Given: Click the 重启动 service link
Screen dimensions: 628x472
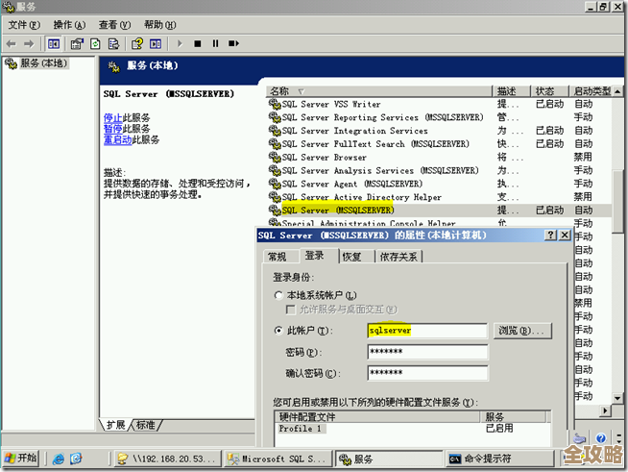Looking at the screenshot, I should pyautogui.click(x=117, y=140).
